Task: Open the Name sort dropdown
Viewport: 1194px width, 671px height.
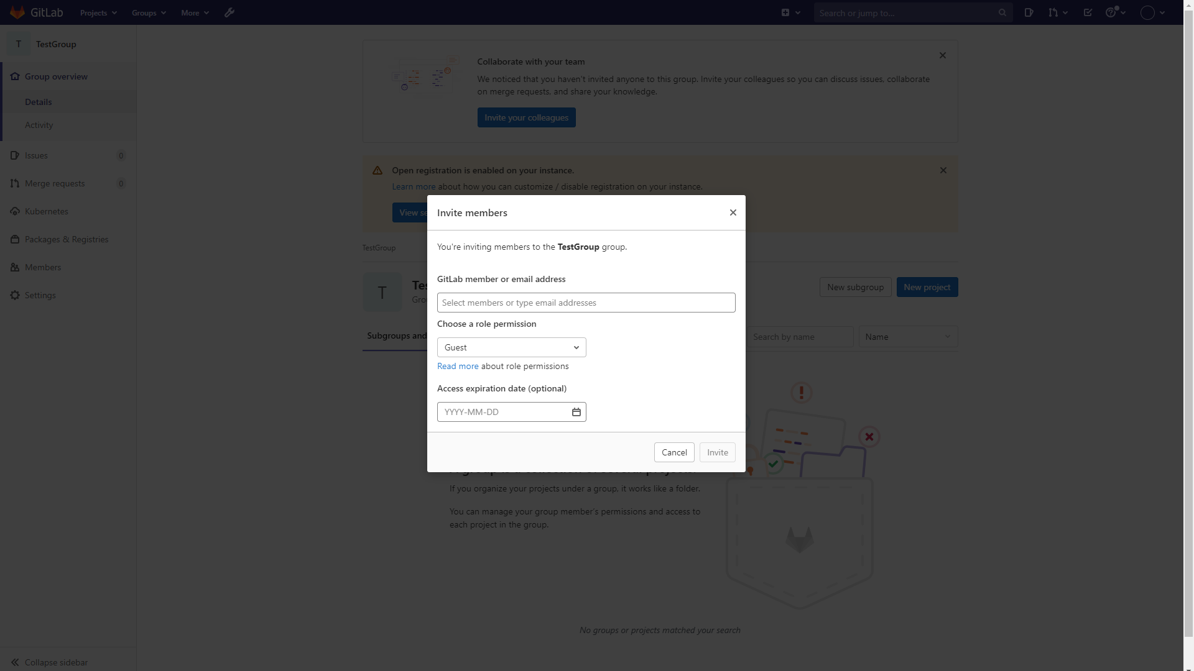Action: click(907, 337)
